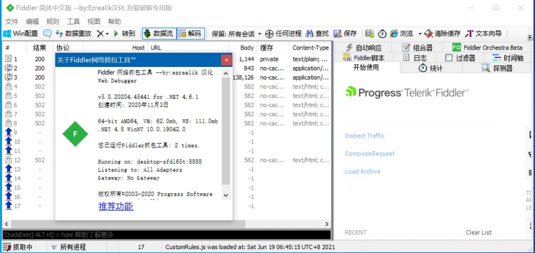Click the session list scroll right arrow

pos(327,224)
